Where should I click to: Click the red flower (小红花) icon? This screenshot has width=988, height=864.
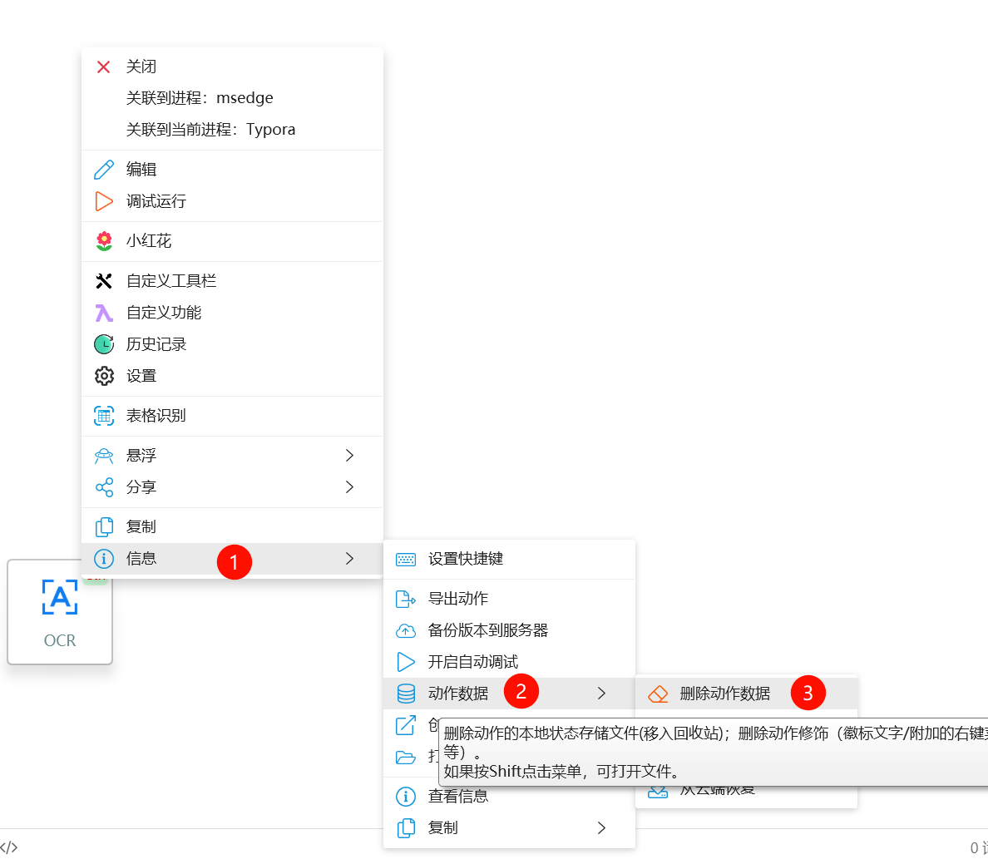[x=104, y=241]
